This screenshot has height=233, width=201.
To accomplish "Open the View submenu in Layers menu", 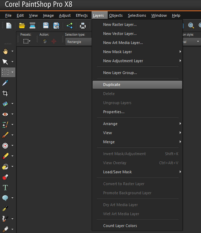I will tap(137, 133).
